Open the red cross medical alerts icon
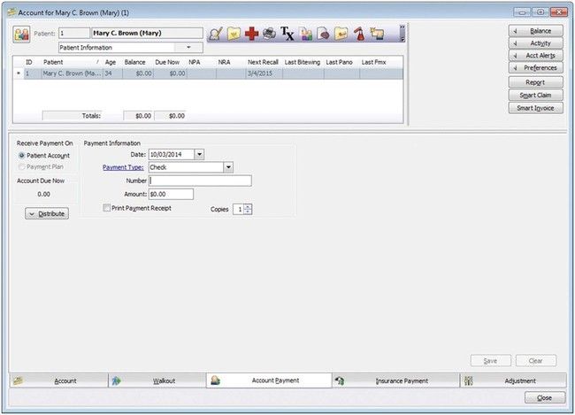Image resolution: width=575 pixels, height=415 pixels. (x=252, y=34)
